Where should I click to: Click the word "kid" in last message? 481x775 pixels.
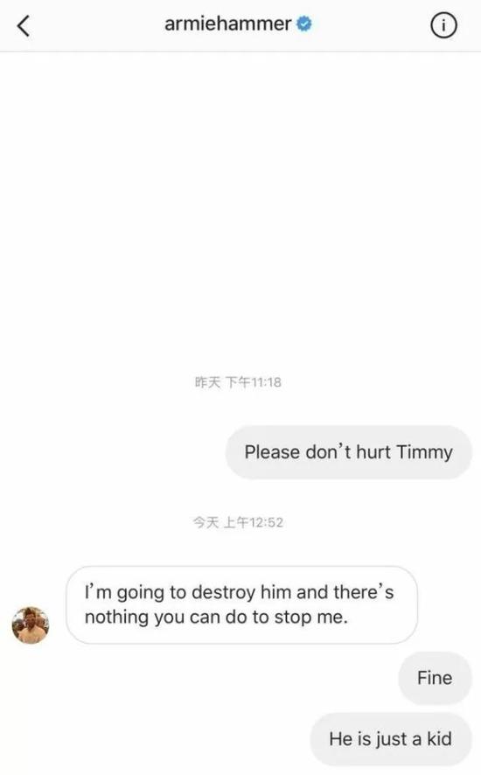click(x=439, y=739)
